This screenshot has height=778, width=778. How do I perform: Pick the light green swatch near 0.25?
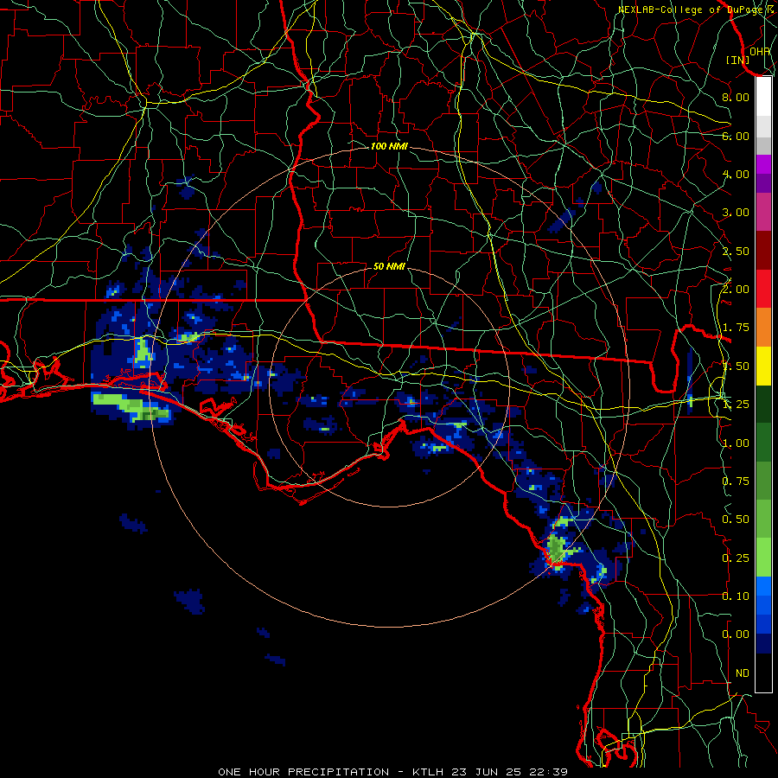(763, 558)
